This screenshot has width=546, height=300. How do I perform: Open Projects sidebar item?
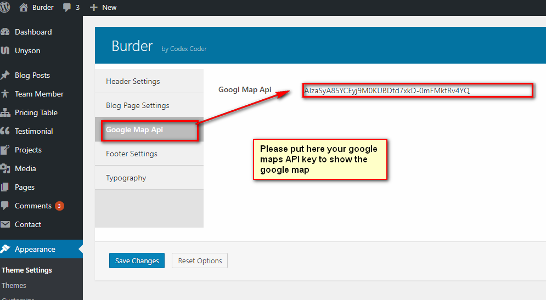pyautogui.click(x=28, y=150)
